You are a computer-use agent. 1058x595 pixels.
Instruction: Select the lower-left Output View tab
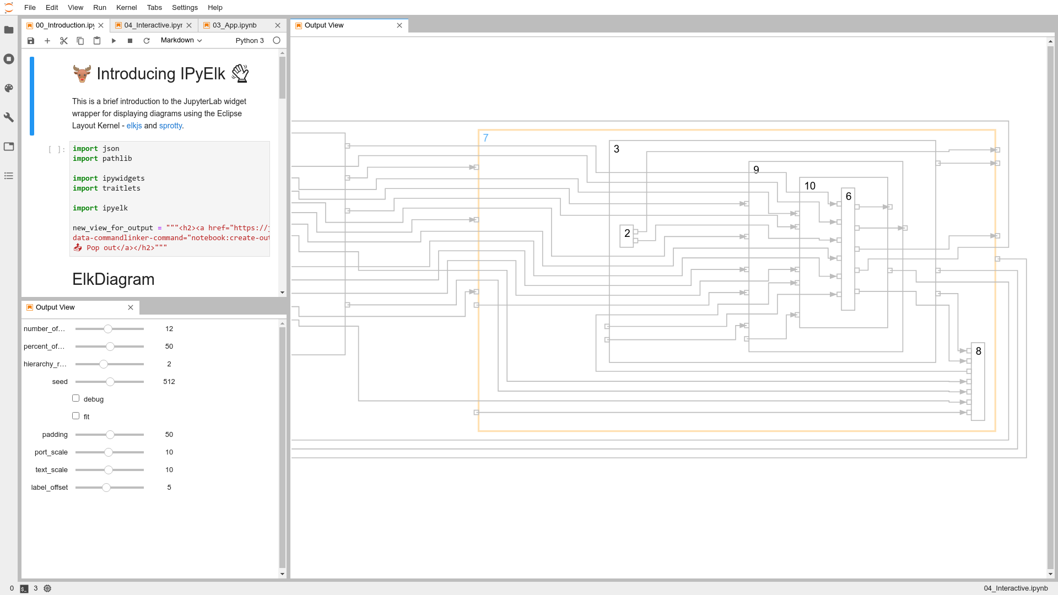coord(55,307)
